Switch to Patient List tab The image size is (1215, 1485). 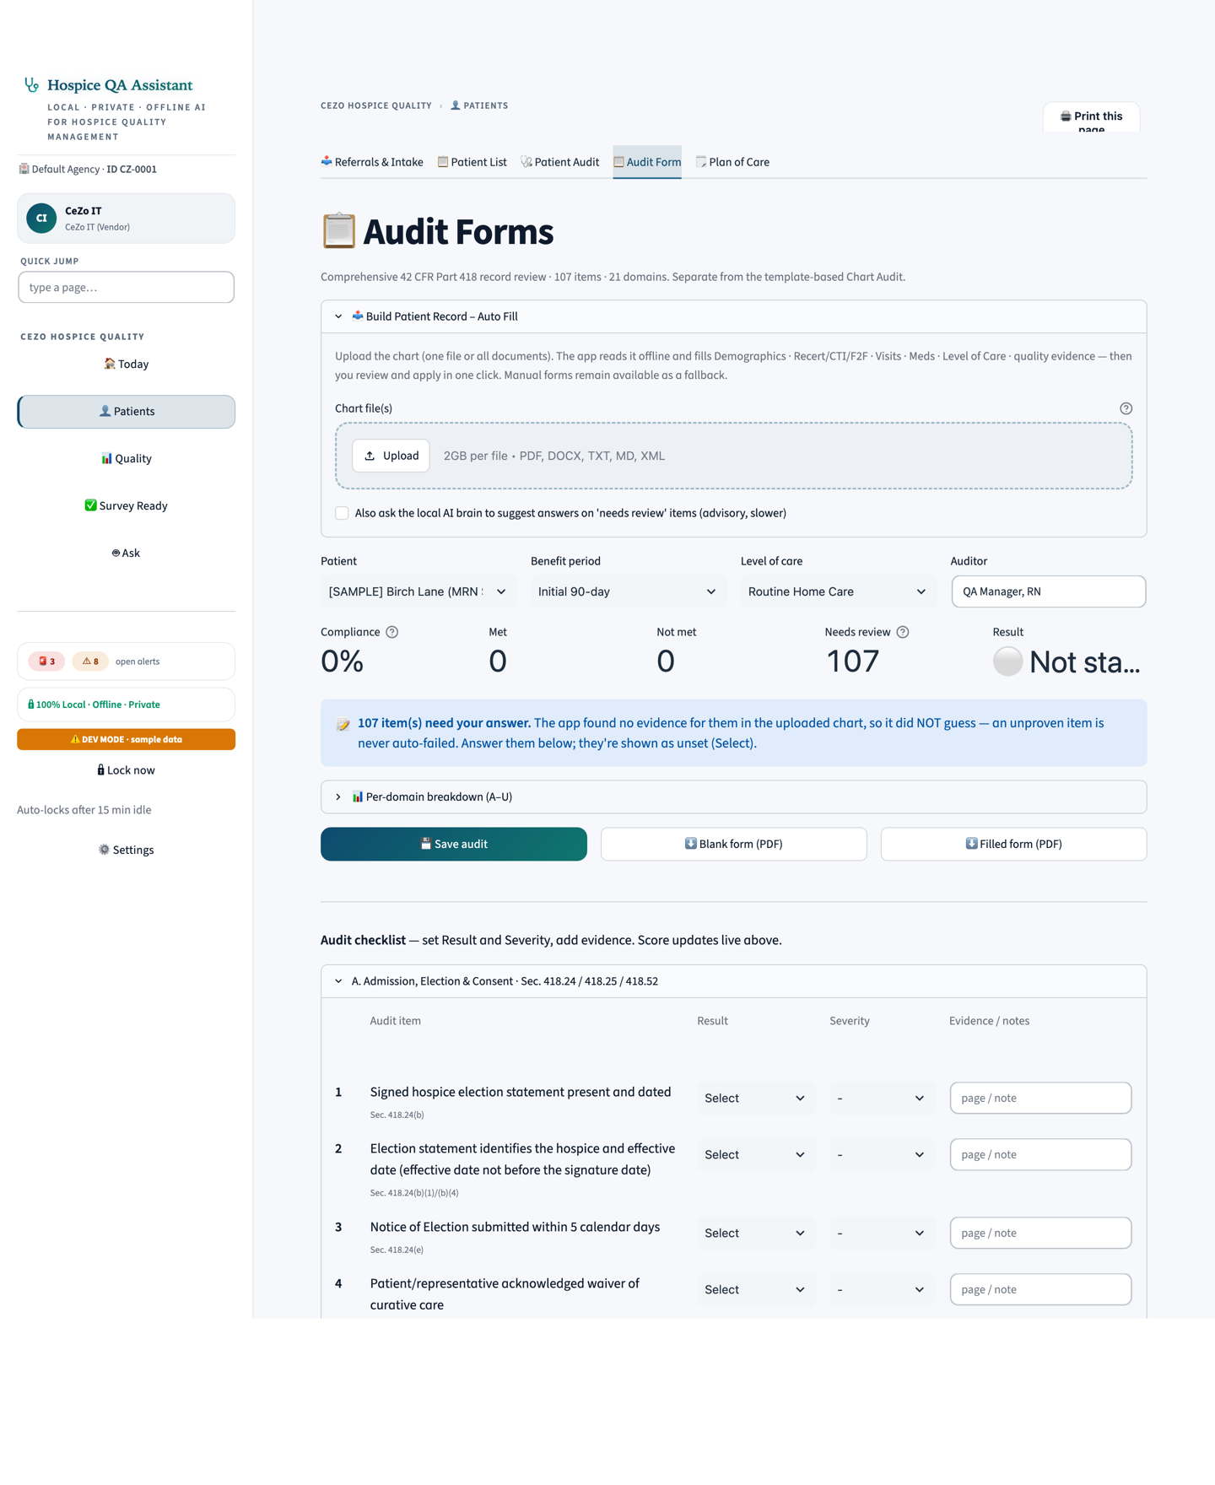click(x=472, y=162)
